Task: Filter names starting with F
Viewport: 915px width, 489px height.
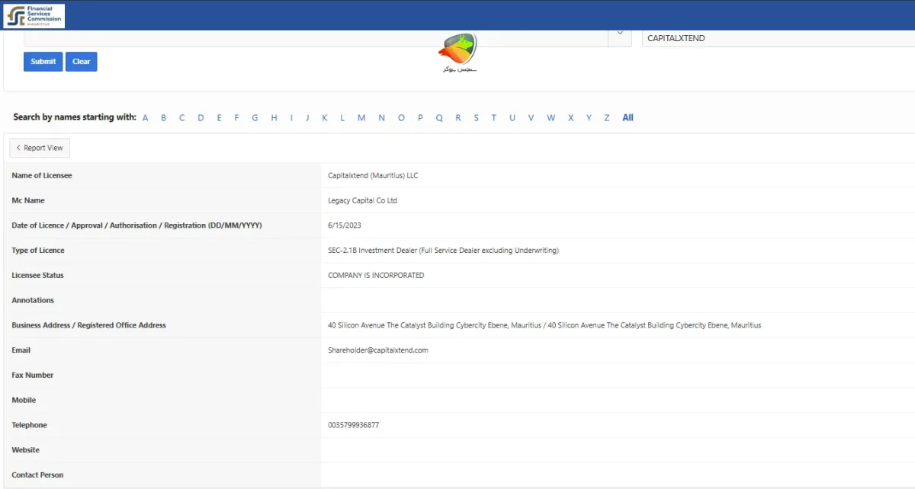Action: (x=236, y=117)
